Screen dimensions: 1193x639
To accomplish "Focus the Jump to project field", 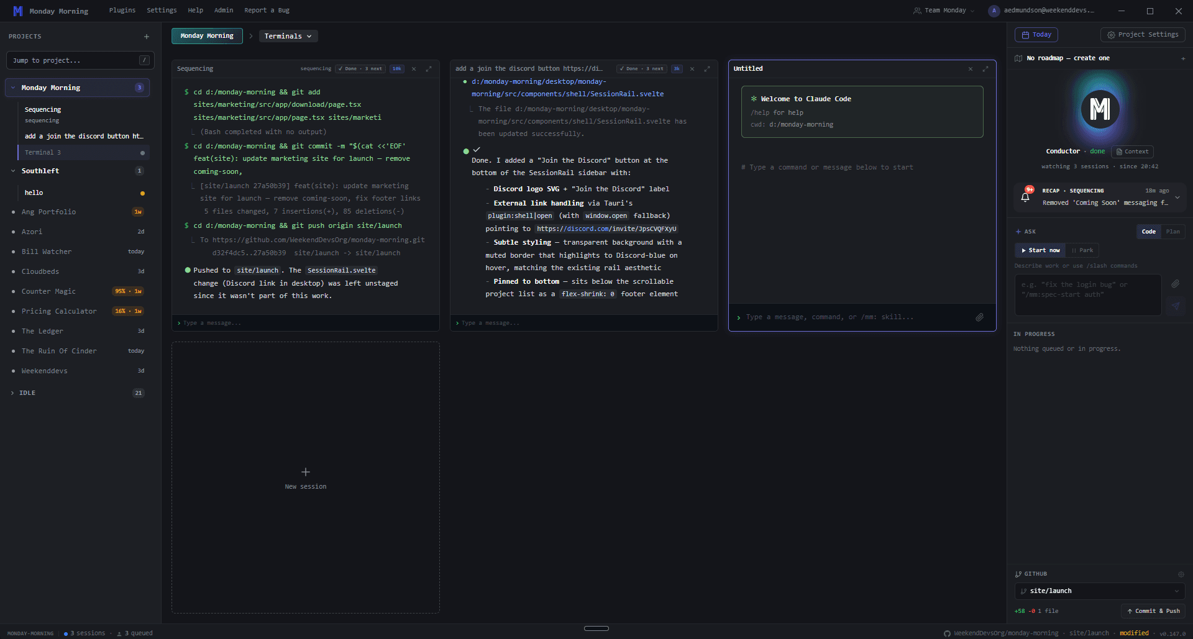I will pos(80,60).
